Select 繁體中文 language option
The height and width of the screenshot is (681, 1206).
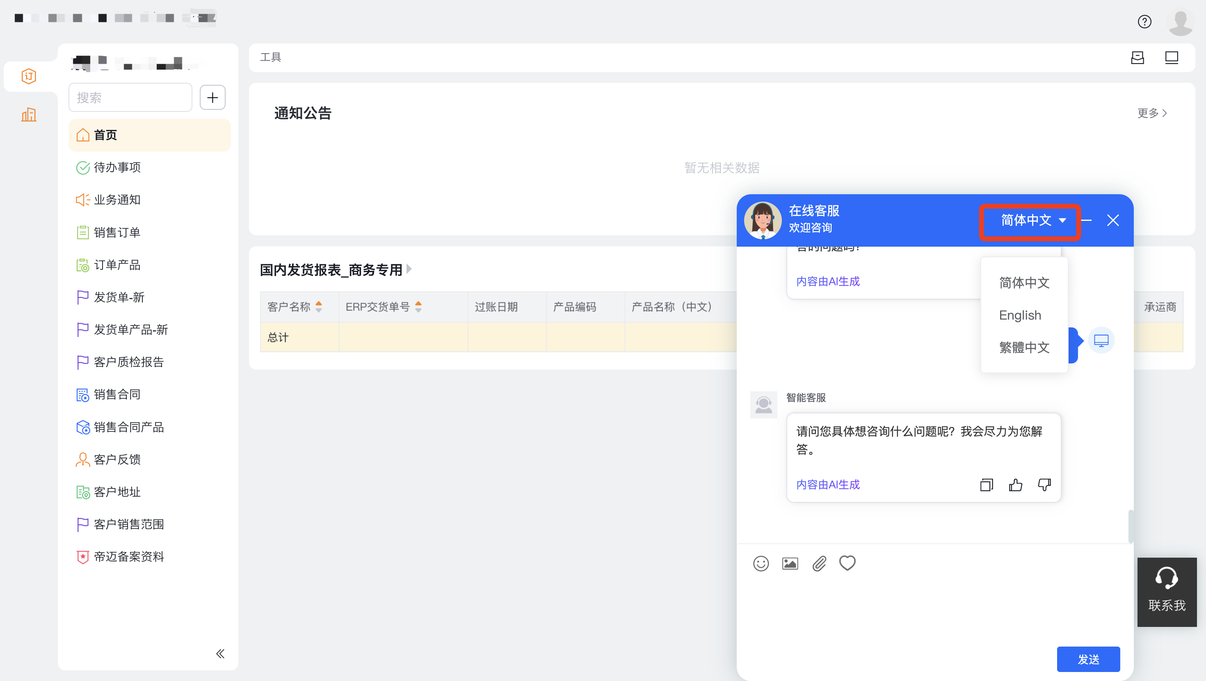point(1024,347)
